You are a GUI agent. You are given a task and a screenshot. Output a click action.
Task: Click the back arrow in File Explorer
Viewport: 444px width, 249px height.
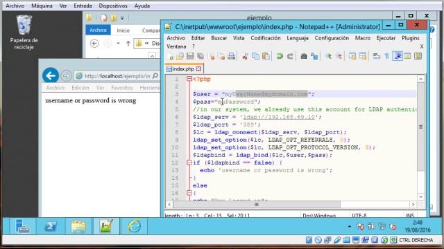point(94,44)
